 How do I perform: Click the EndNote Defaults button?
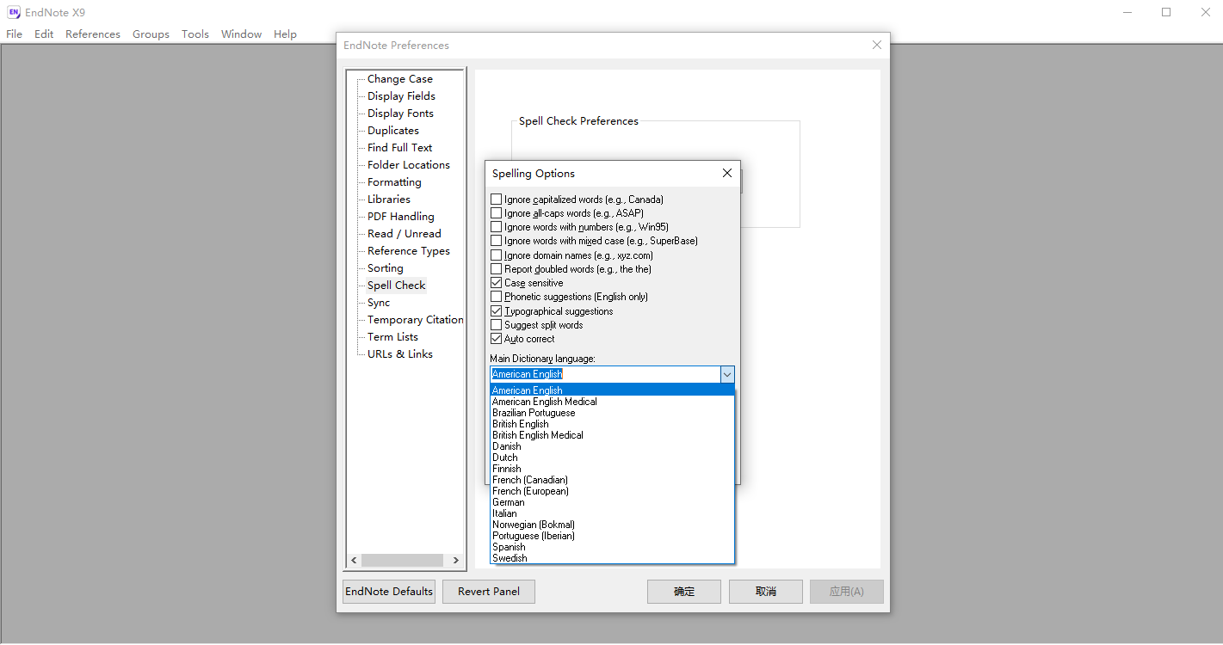pos(389,592)
